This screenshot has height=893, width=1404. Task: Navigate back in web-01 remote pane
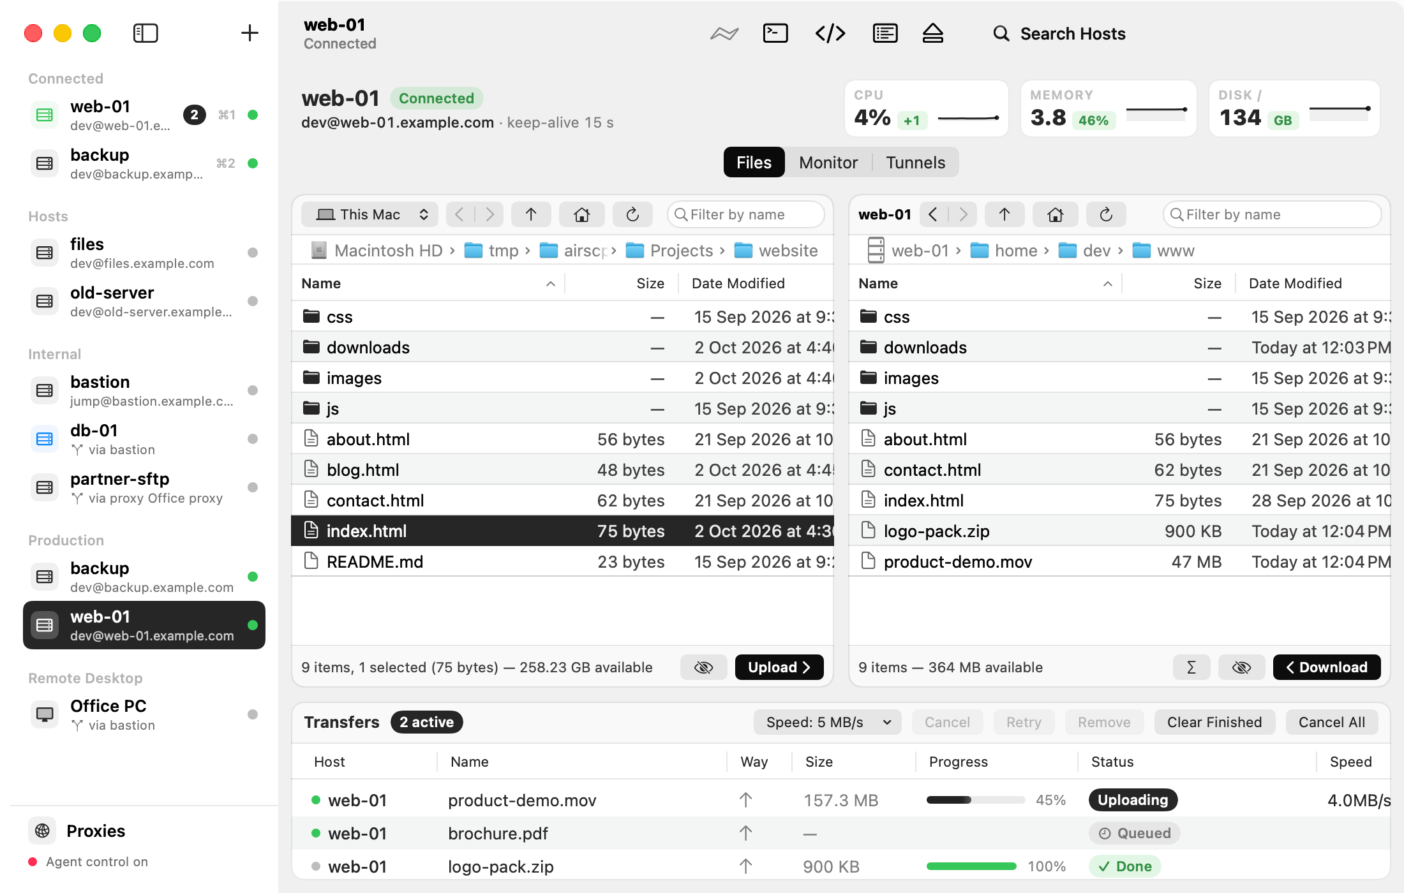[x=934, y=214]
